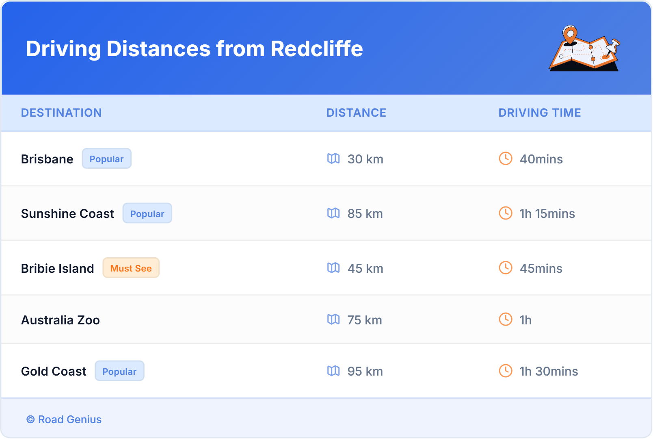
Task: Select the Bribie Island destination name
Action: coord(57,268)
